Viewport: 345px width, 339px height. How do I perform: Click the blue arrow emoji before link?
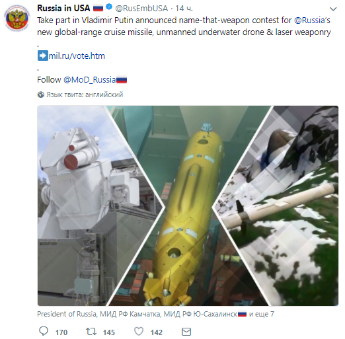tap(43, 56)
